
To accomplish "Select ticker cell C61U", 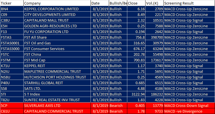I will click(12, 111).
